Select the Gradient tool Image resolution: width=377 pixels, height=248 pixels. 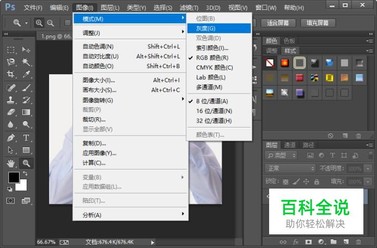(26, 112)
